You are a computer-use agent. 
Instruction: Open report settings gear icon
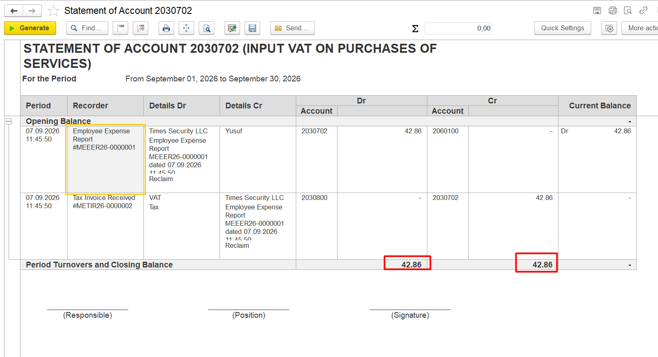coord(609,28)
